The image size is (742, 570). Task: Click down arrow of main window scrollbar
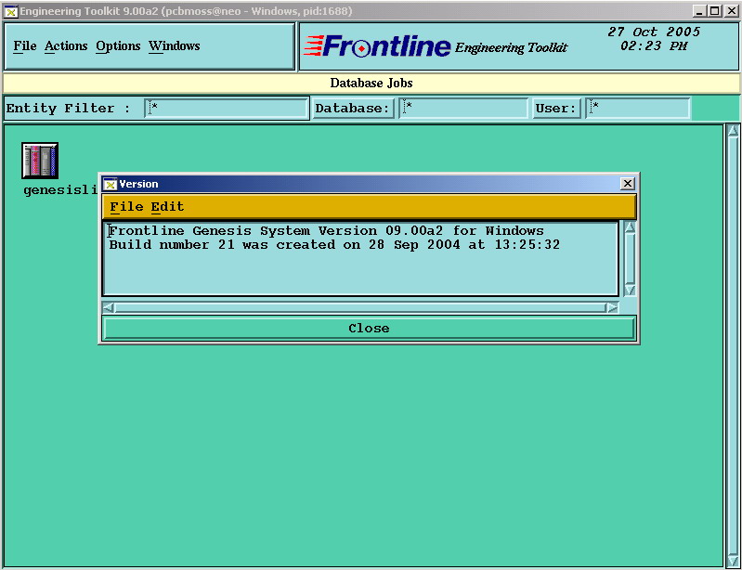tap(733, 561)
